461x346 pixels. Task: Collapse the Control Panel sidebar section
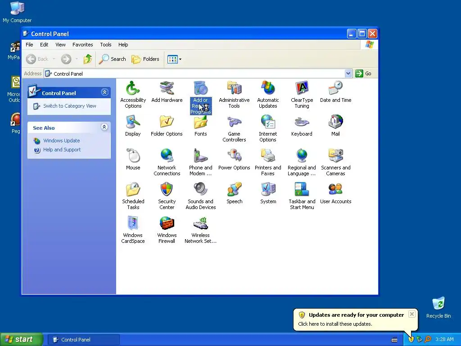pos(104,92)
